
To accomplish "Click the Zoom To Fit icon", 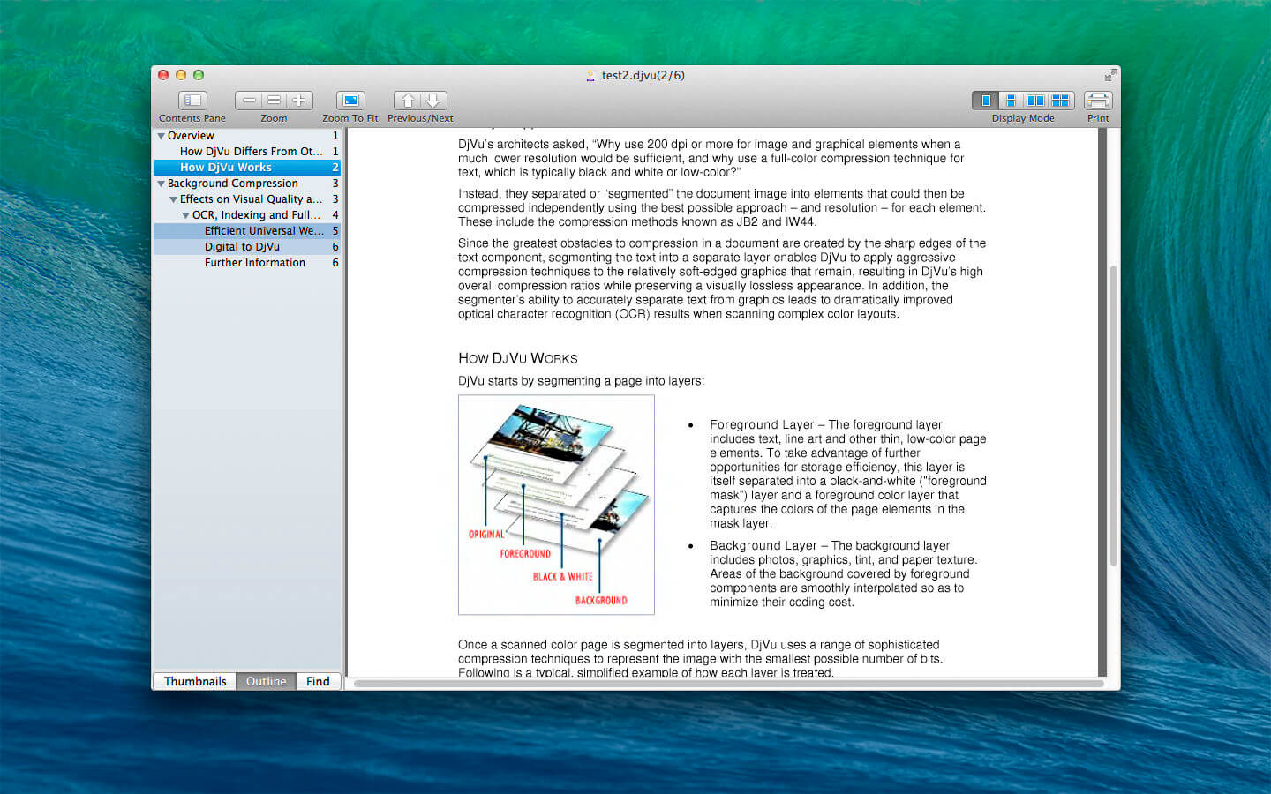I will click(350, 101).
